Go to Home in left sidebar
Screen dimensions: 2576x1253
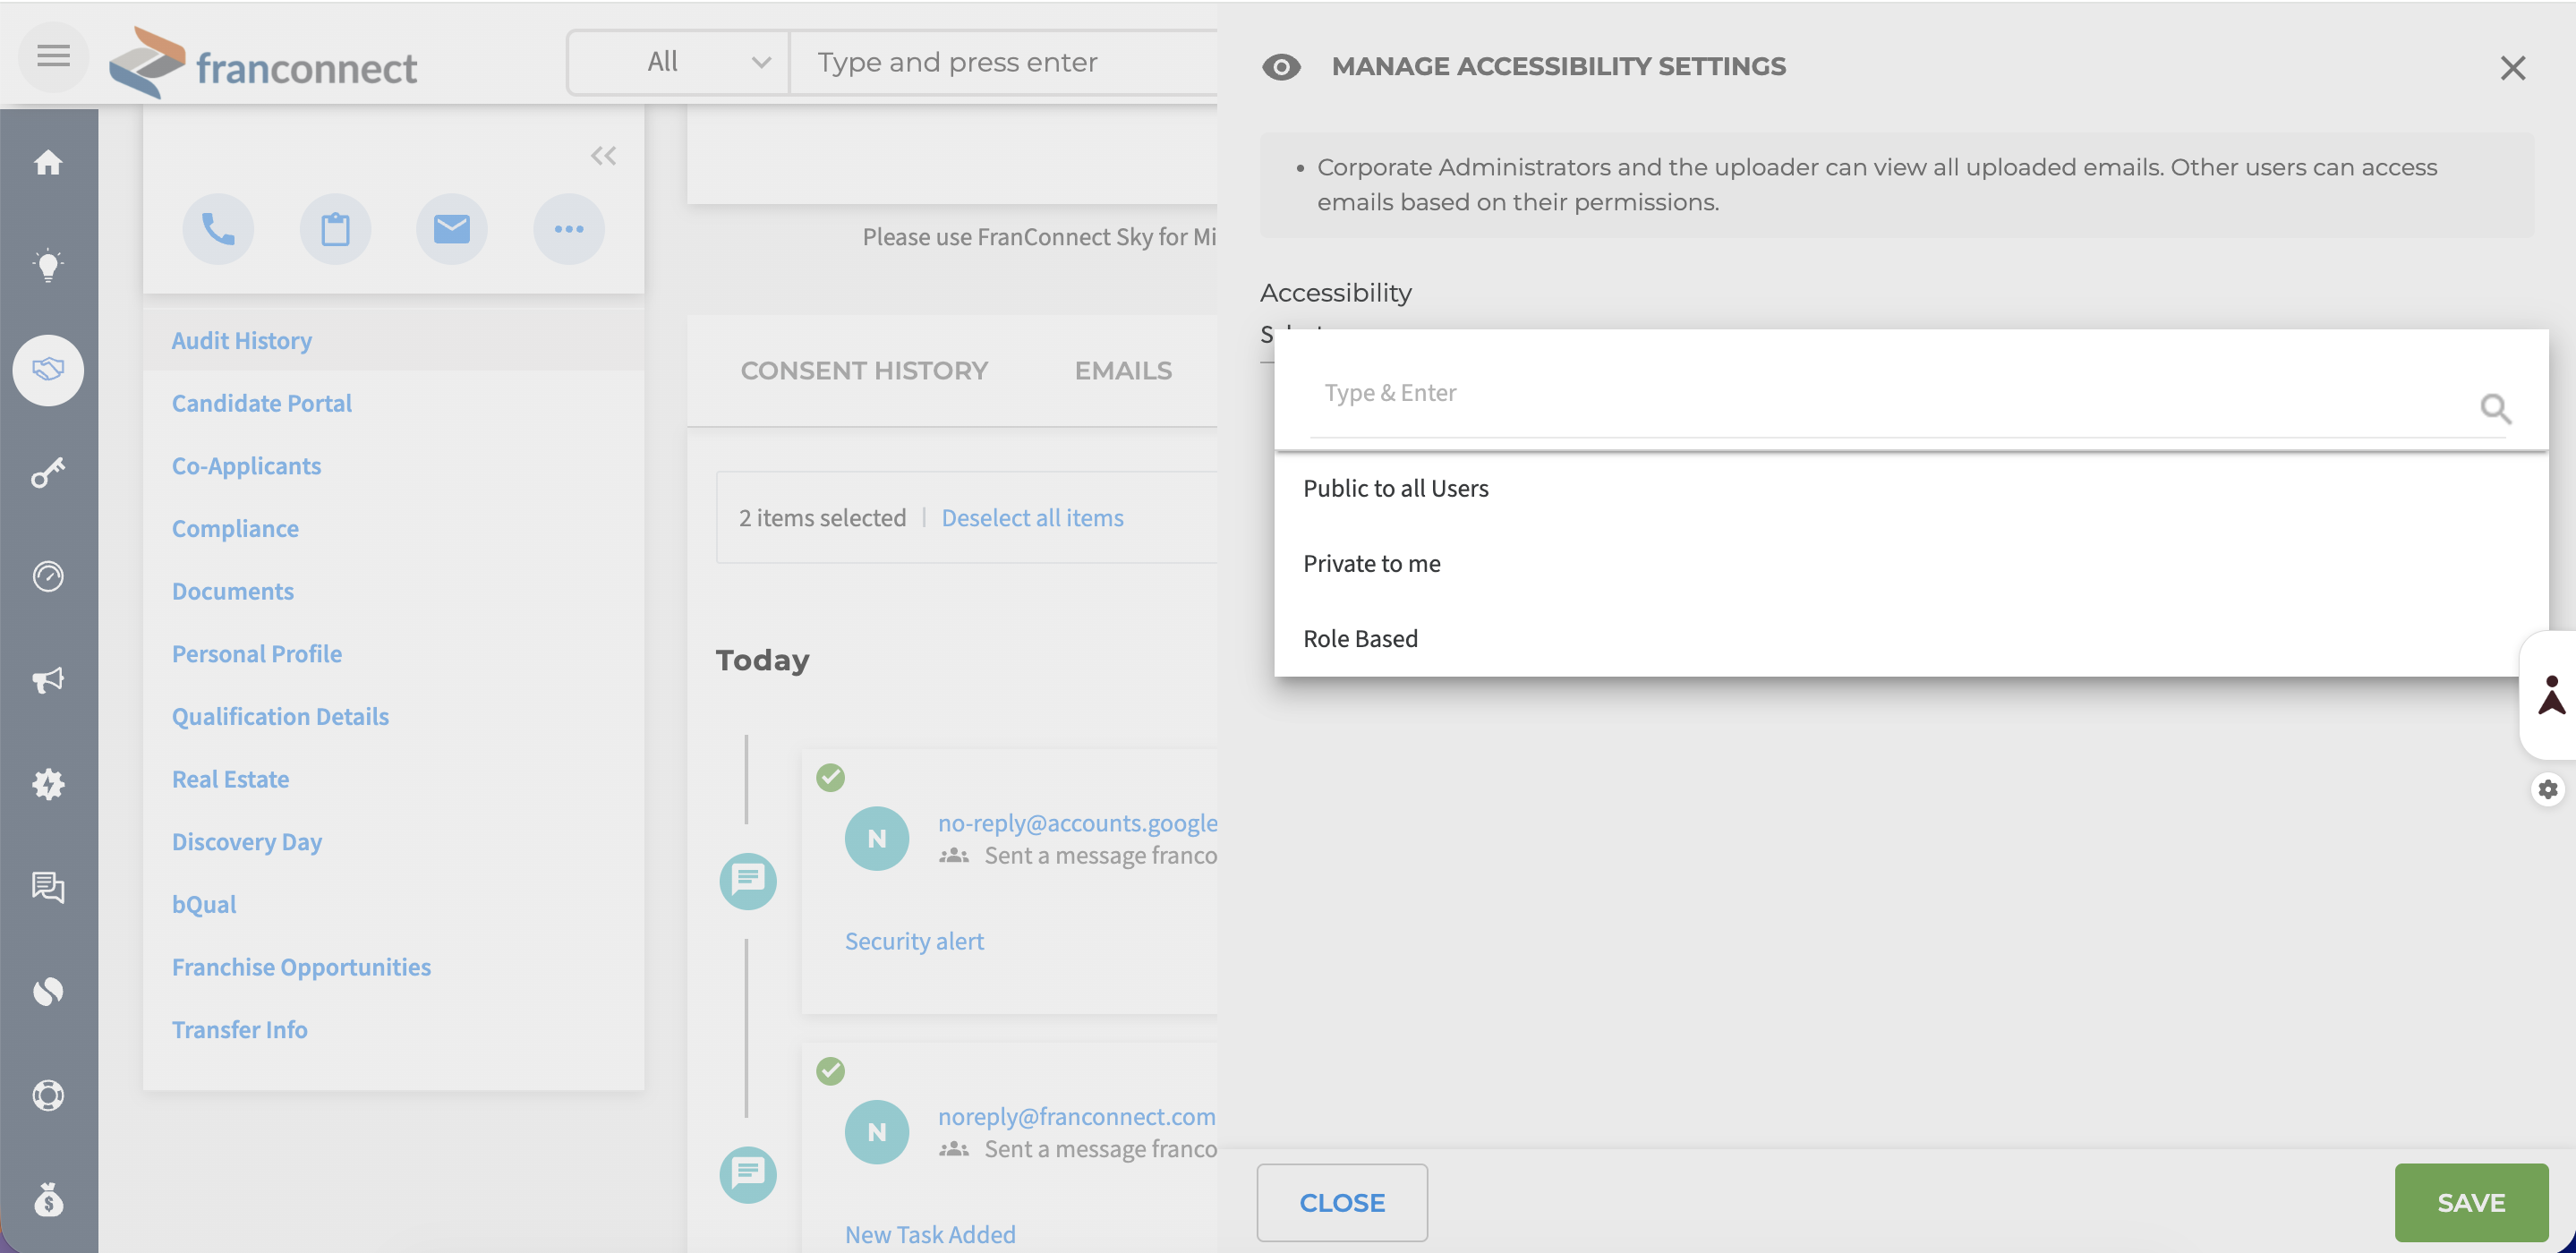[48, 162]
